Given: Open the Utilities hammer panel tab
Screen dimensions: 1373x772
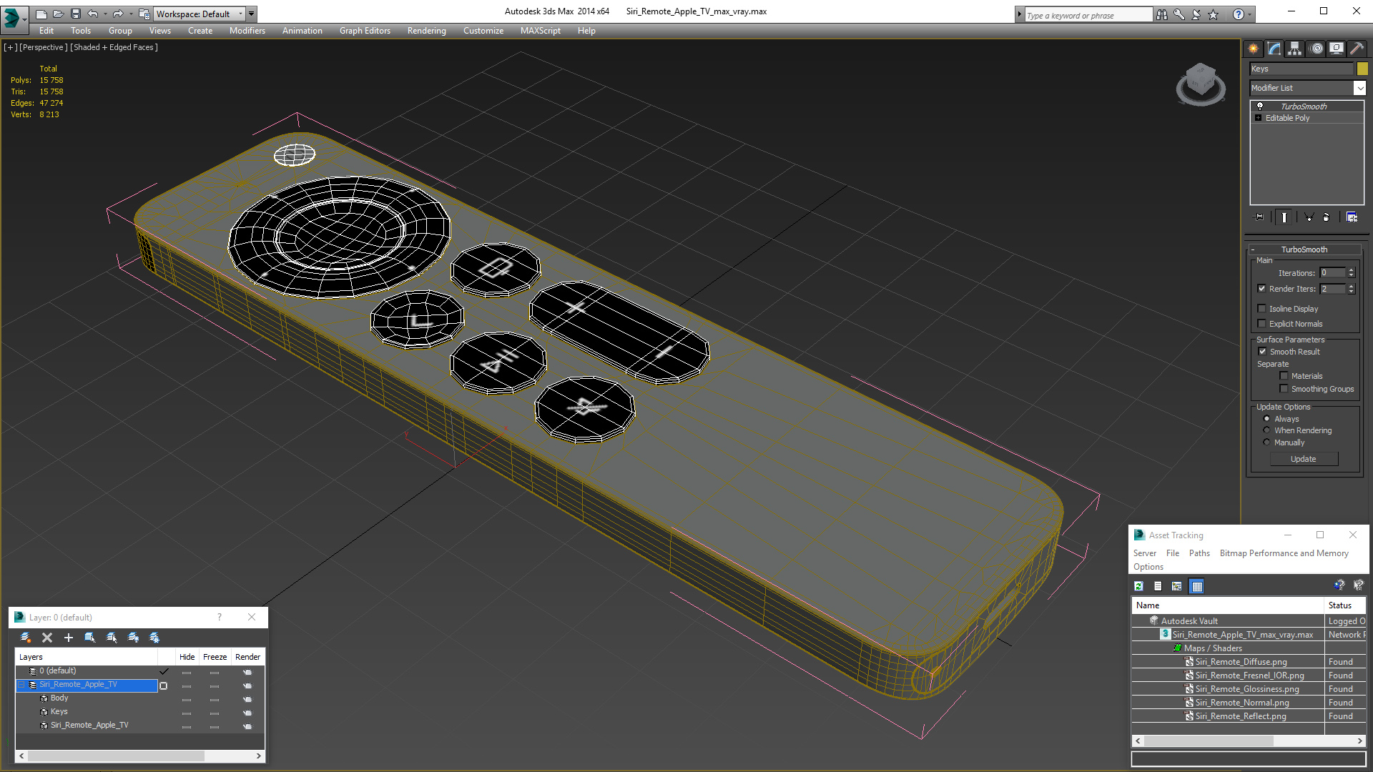Looking at the screenshot, I should pyautogui.click(x=1357, y=49).
